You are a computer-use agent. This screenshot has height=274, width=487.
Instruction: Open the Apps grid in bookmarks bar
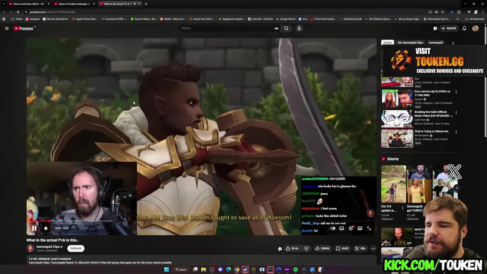[x=4, y=19]
